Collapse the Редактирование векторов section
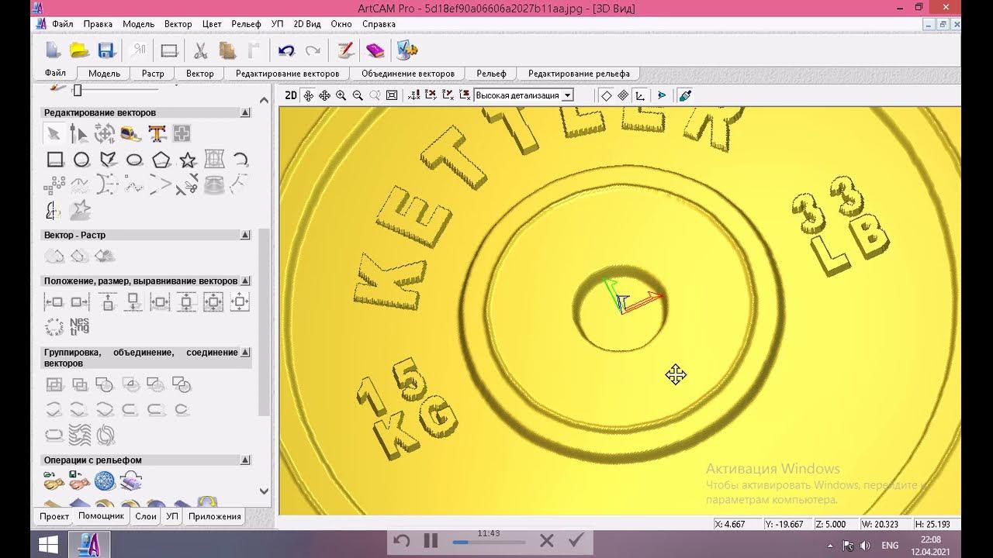 click(245, 112)
